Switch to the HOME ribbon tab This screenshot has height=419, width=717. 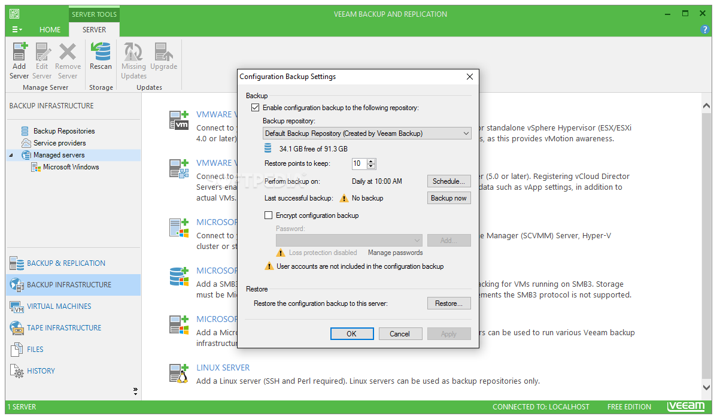[50, 30]
